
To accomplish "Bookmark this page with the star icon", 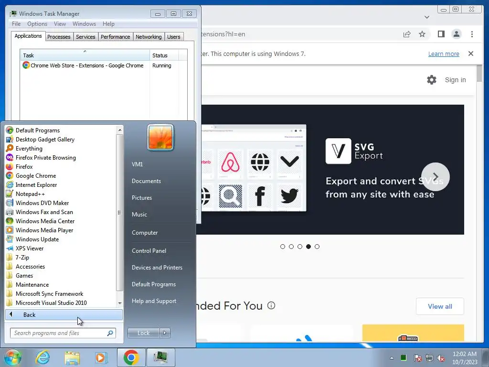I will [422, 34].
